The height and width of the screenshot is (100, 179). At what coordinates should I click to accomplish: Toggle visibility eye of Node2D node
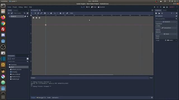point(27,16)
